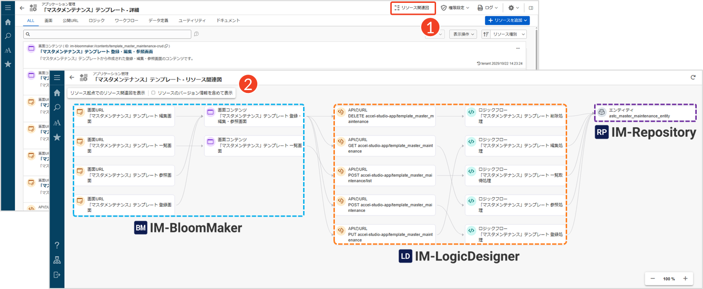Click the resource search input field
The height and width of the screenshot is (289, 703).
click(108, 34)
